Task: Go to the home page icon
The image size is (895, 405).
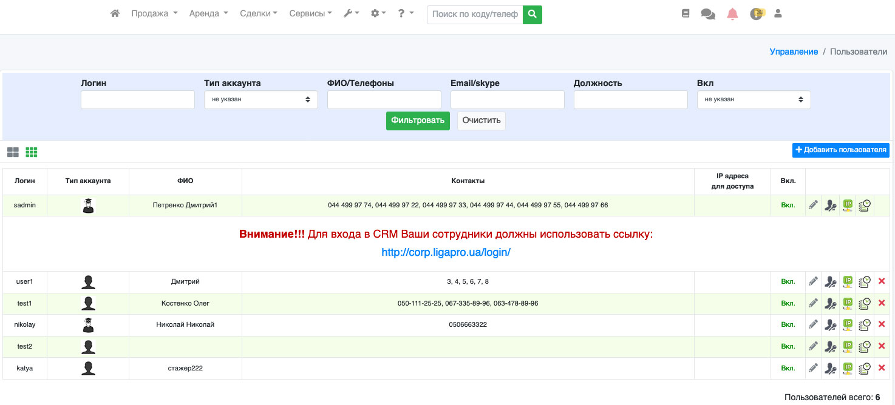Action: click(x=115, y=13)
